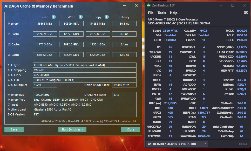The width and height of the screenshot is (251, 151).
Task: Click the RttNom value RZQ/7
Action: coord(242,85)
